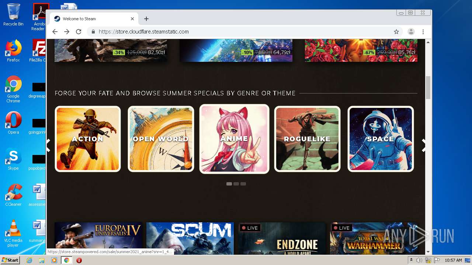Viewport: 472px width, 265px height.
Task: Click the Opera taskbar icon
Action: tap(79, 260)
